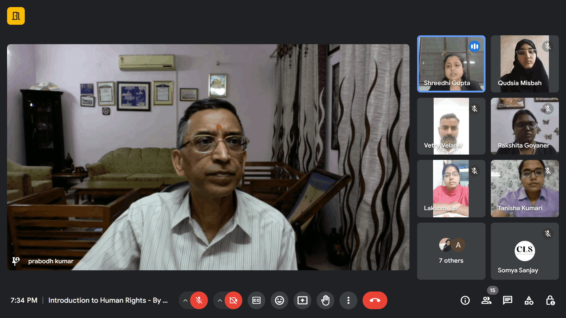Open the emoji reactions

(279, 300)
